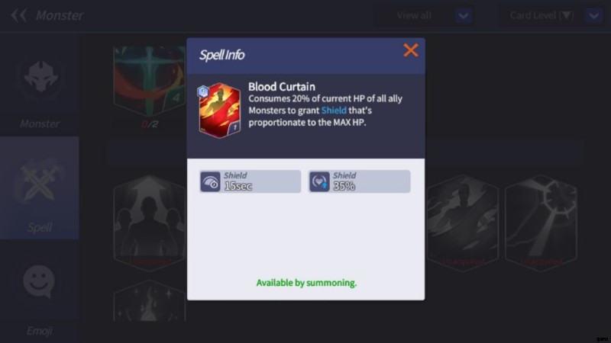611x343 pixels.
Task: Tap the Shield percentage heart icon
Action: 319,181
